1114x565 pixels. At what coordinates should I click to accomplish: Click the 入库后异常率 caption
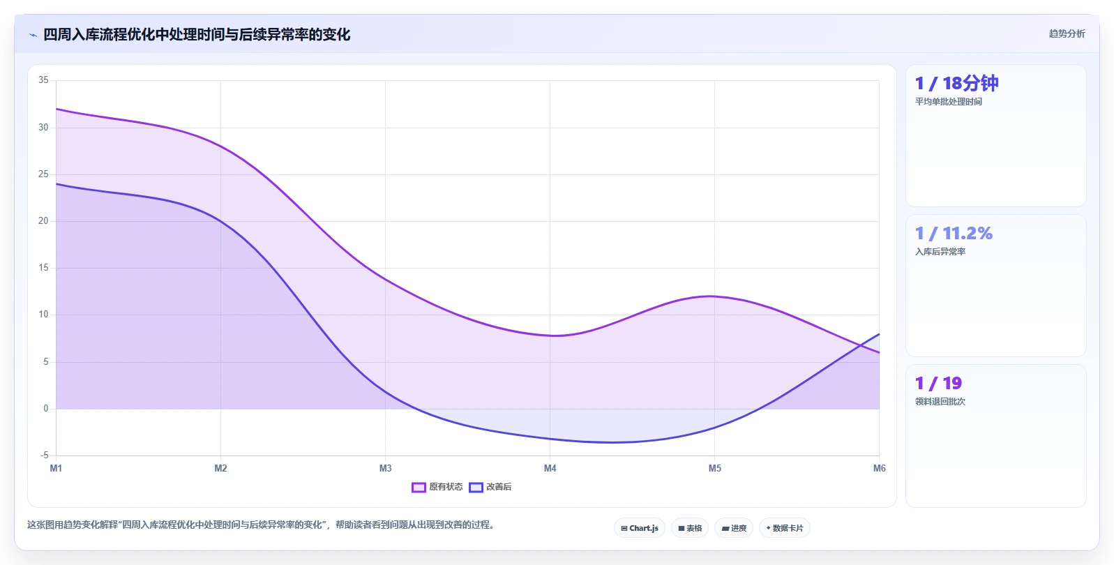tap(940, 252)
